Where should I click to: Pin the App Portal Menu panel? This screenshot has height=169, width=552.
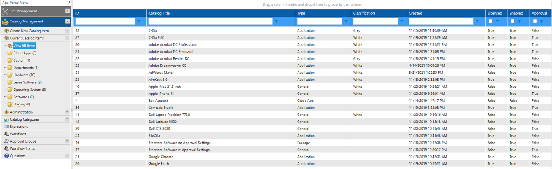click(68, 3)
